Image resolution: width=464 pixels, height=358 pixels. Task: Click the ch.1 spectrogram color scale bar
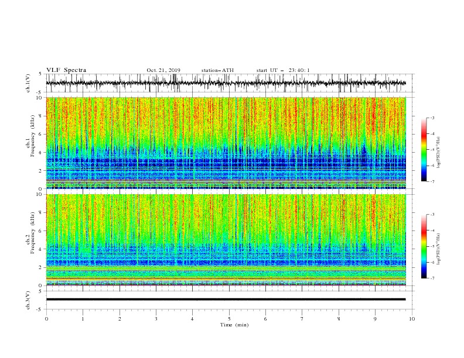click(x=424, y=150)
